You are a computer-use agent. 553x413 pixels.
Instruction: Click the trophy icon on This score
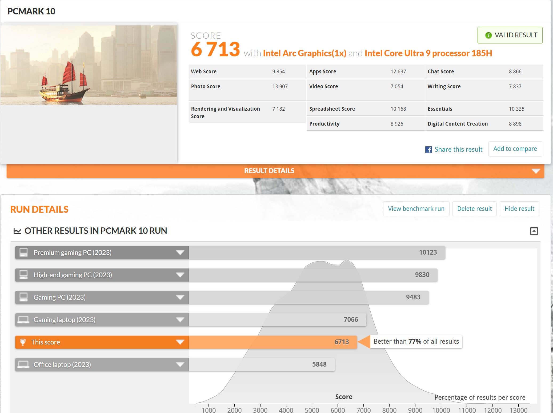tap(23, 342)
